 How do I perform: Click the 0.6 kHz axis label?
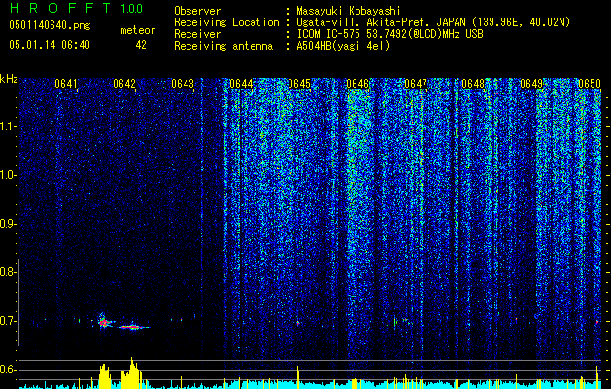[x=6, y=370]
